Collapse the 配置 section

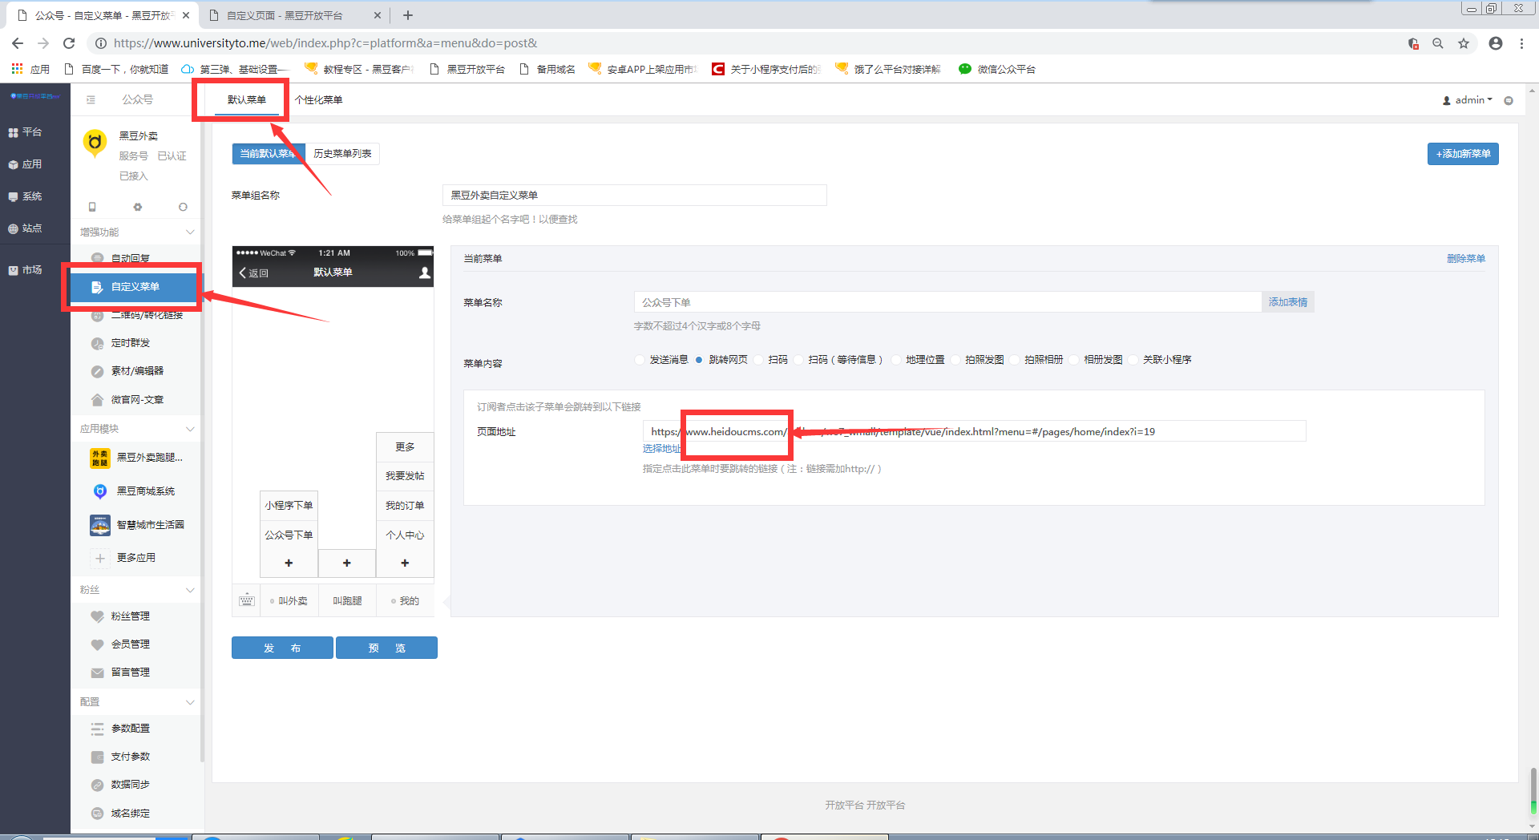pyautogui.click(x=190, y=702)
